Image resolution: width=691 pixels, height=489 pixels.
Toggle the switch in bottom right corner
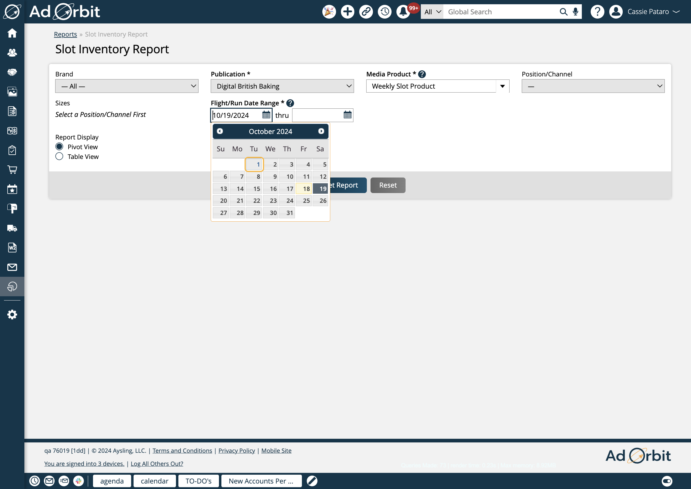click(667, 481)
